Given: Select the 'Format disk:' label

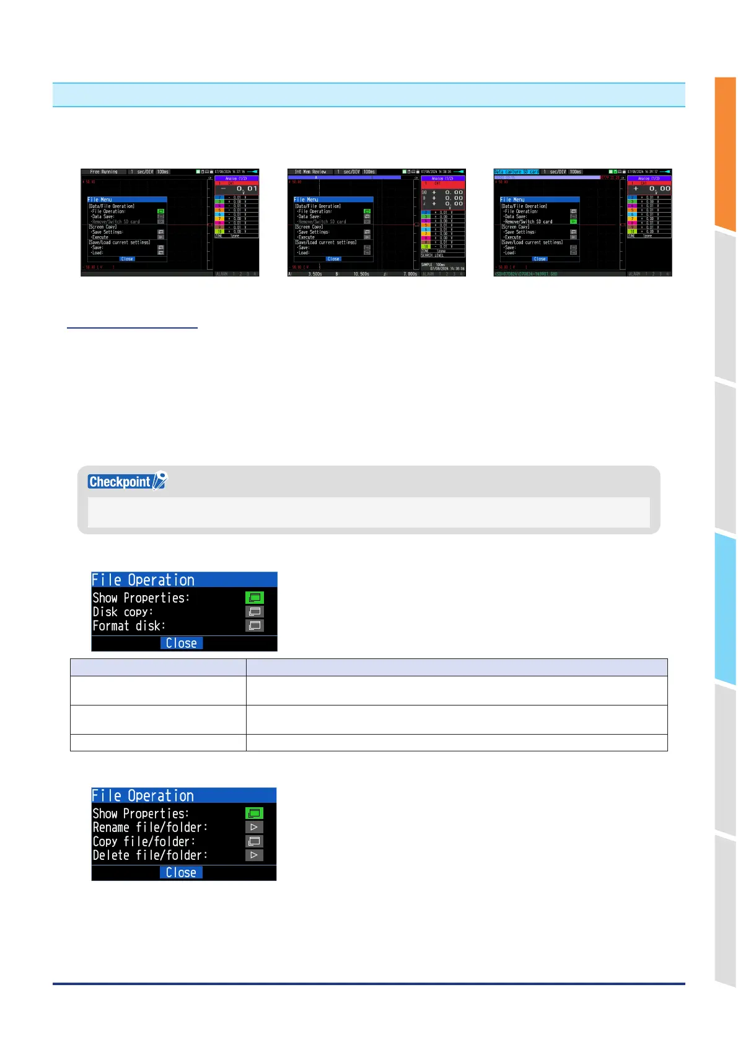Looking at the screenshot, I should click(x=129, y=626).
